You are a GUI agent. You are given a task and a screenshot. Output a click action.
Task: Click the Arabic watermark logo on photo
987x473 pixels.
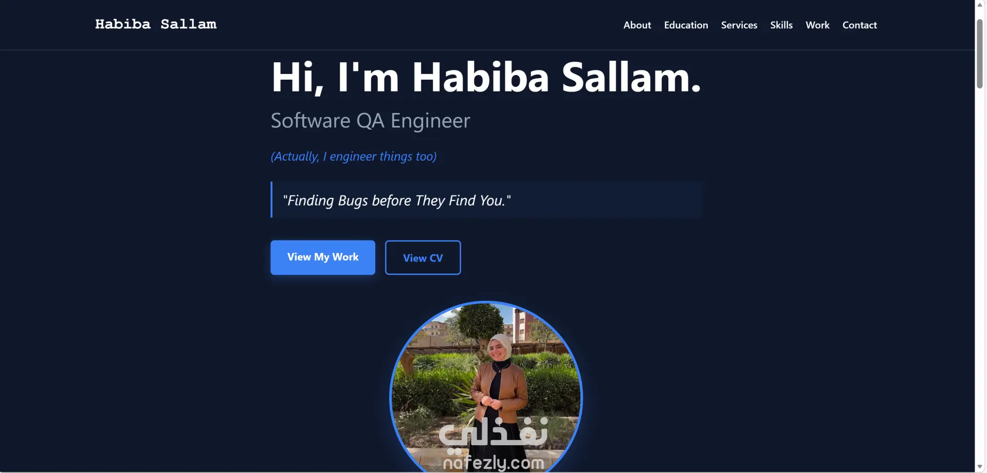(x=493, y=432)
